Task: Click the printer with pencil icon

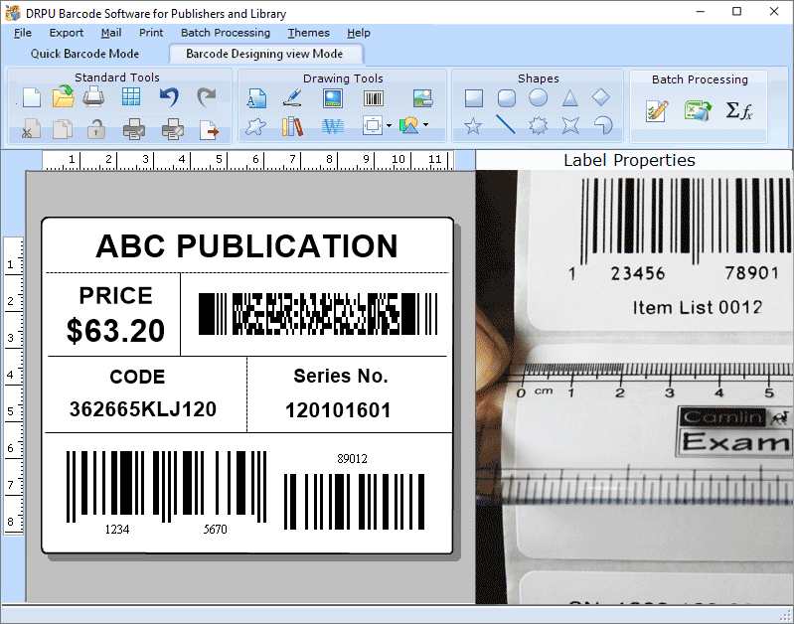Action: pyautogui.click(x=173, y=129)
